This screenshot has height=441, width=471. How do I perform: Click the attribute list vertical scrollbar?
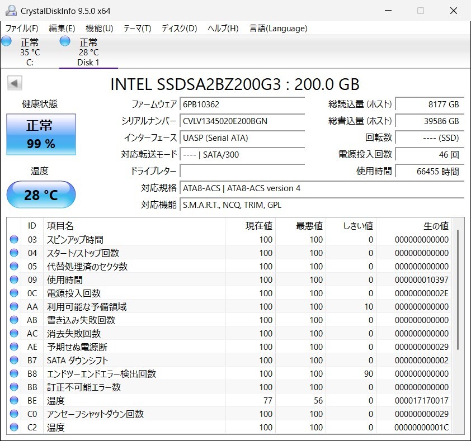[x=459, y=291]
